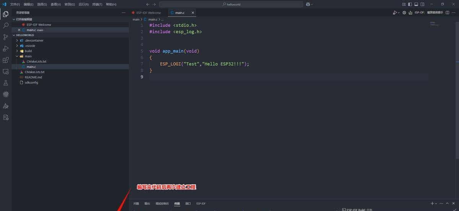Close the main.c editor tab
The height and width of the screenshot is (211, 459).
click(x=193, y=13)
